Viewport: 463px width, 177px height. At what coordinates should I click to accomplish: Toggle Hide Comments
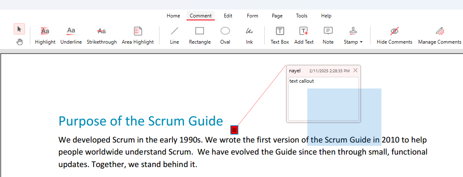click(x=394, y=36)
